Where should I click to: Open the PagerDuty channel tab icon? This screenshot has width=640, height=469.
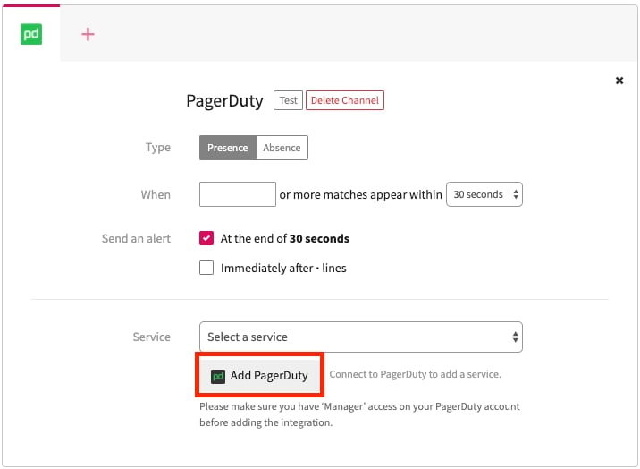(31, 34)
